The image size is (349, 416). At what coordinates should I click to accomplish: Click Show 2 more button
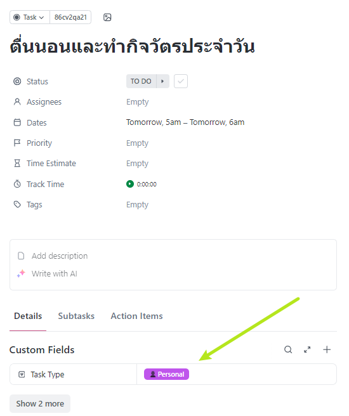coord(40,403)
